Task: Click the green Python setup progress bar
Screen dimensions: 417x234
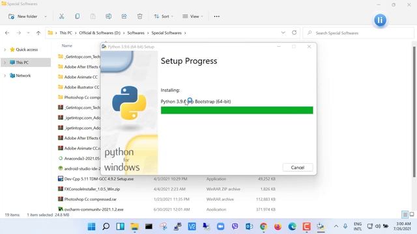Action: coord(237,110)
